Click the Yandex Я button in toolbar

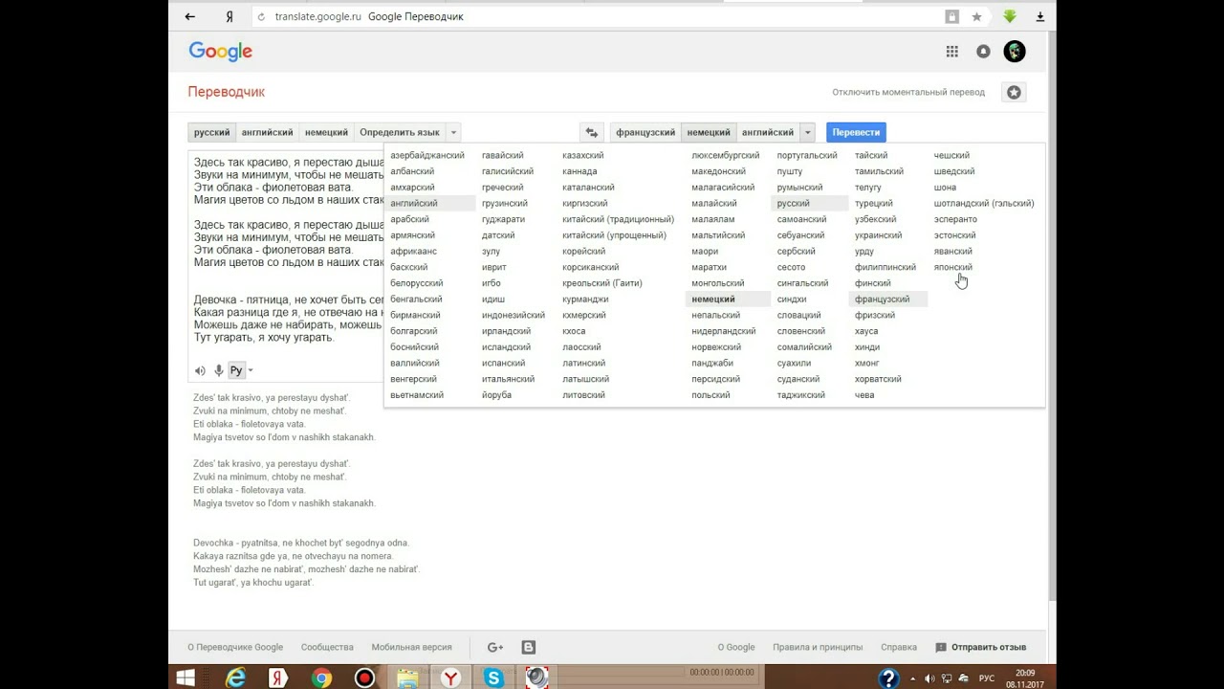(229, 16)
